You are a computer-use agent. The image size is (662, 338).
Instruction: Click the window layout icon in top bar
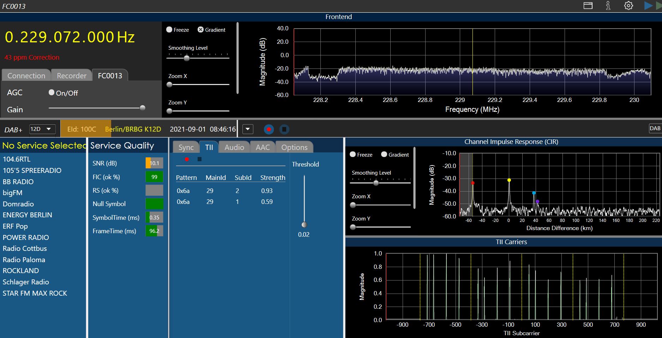point(588,6)
